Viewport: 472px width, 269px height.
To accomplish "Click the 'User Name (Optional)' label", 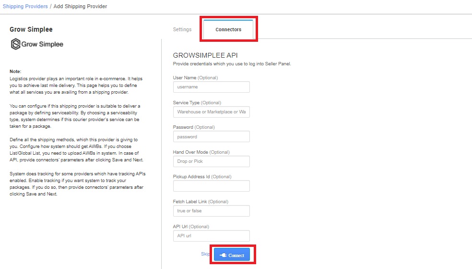I will pos(195,77).
